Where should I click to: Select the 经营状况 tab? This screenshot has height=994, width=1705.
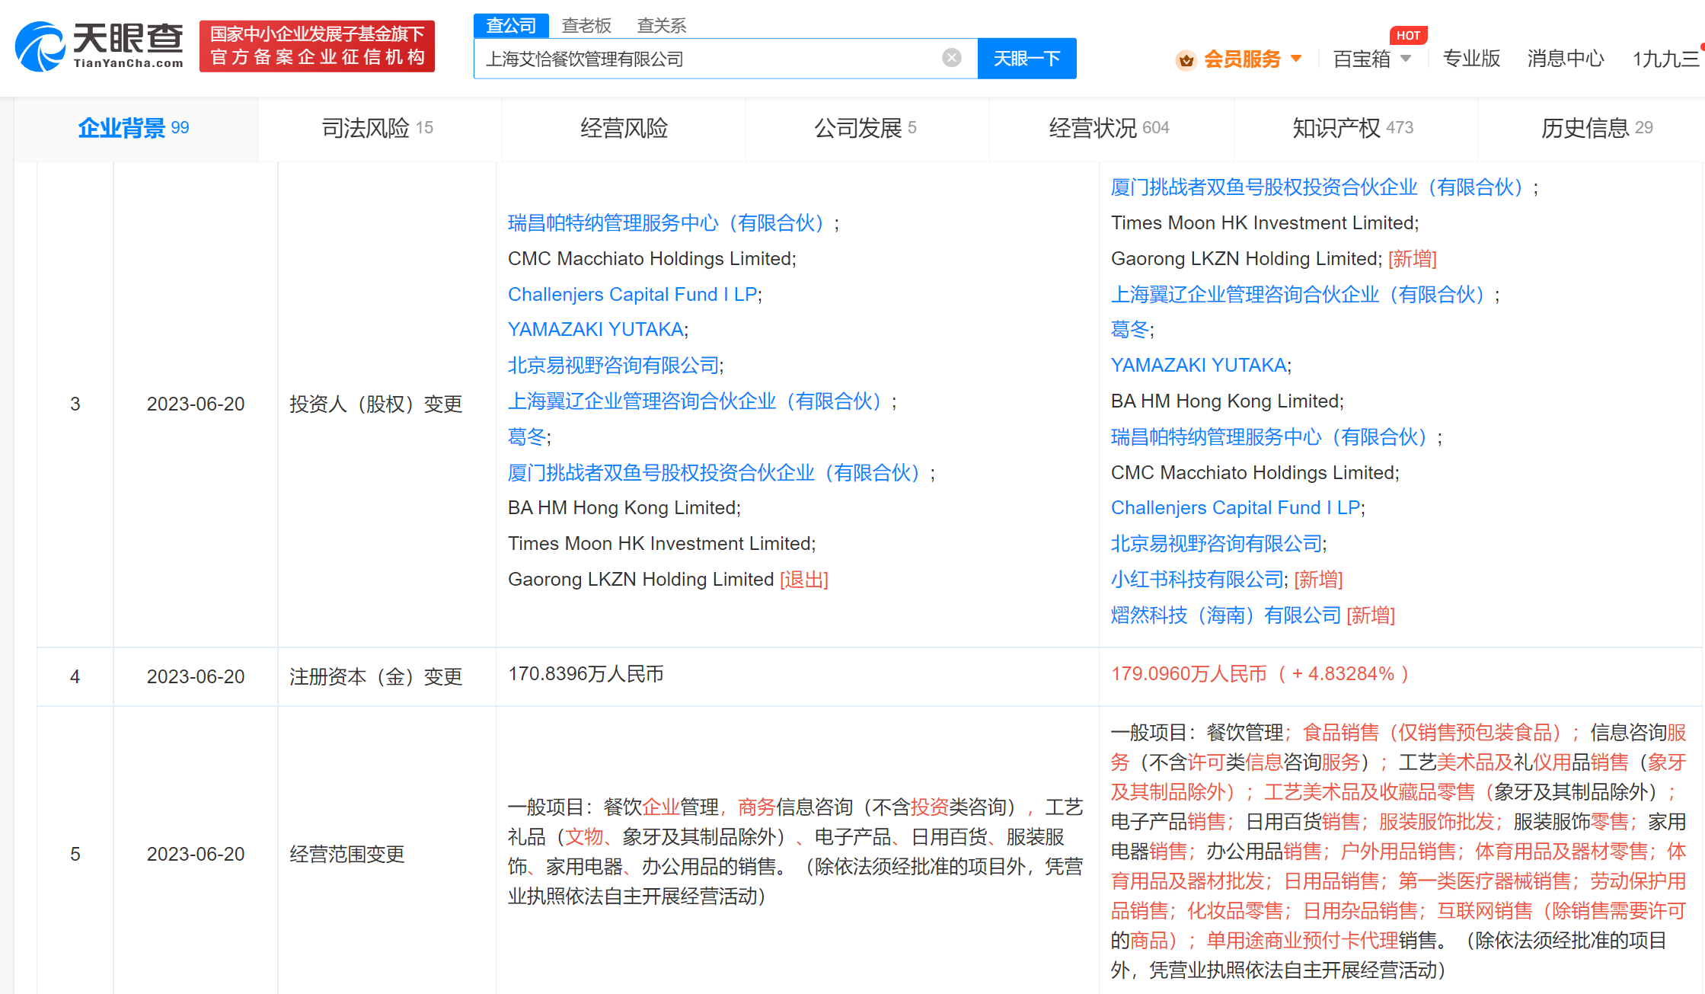click(1111, 128)
